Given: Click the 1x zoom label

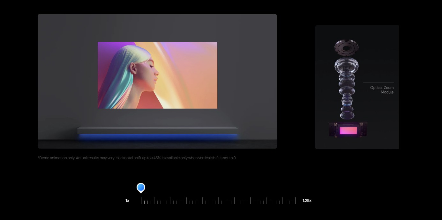Looking at the screenshot, I should (127, 201).
